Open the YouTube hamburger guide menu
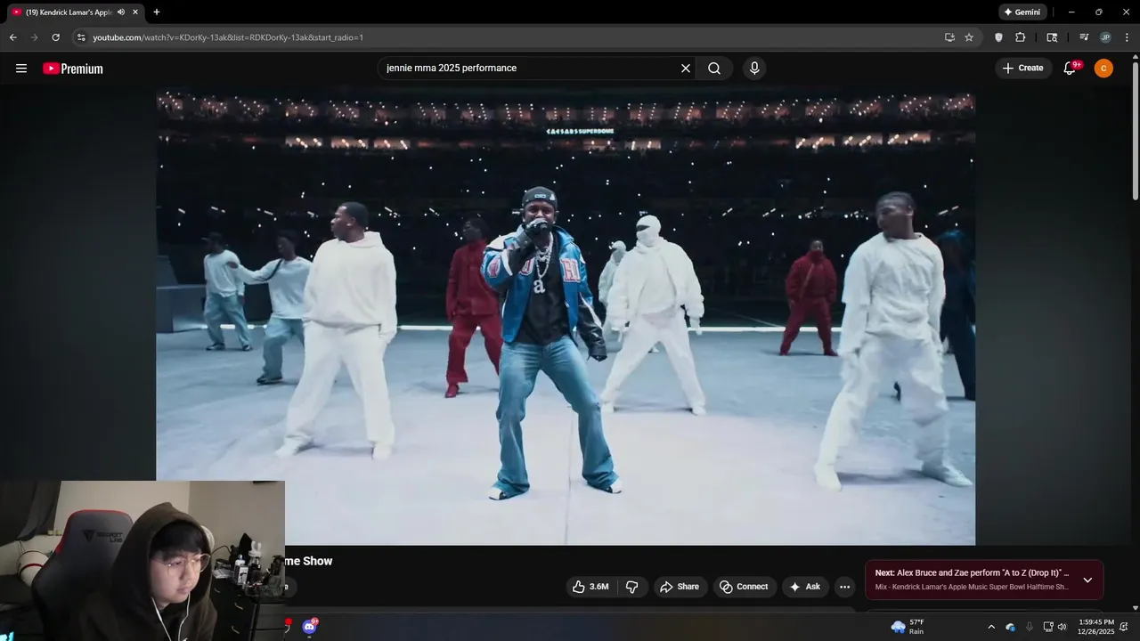 click(21, 69)
